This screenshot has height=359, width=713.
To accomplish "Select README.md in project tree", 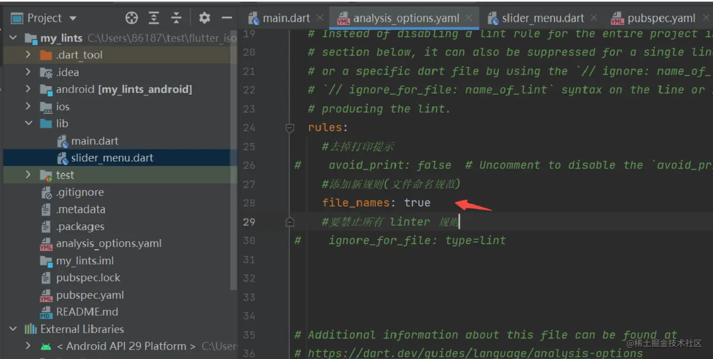I will click(87, 312).
